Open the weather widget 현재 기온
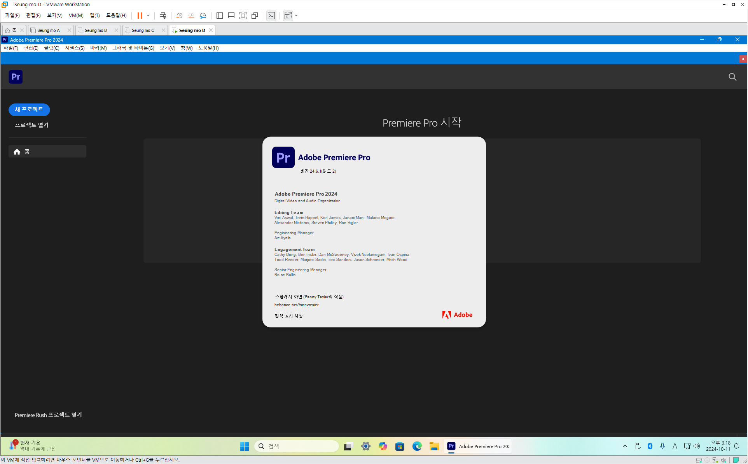Viewport: 748px width, 464px height. point(33,446)
